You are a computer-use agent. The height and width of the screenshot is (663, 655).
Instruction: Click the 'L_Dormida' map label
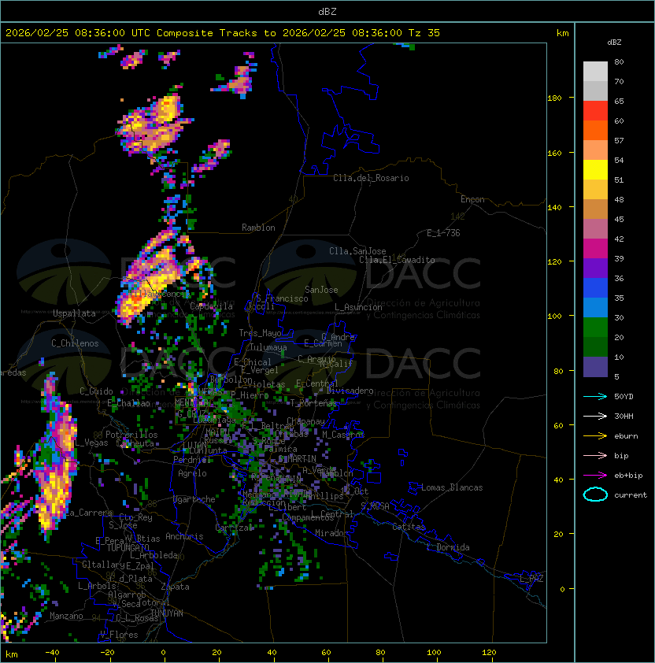click(x=448, y=547)
